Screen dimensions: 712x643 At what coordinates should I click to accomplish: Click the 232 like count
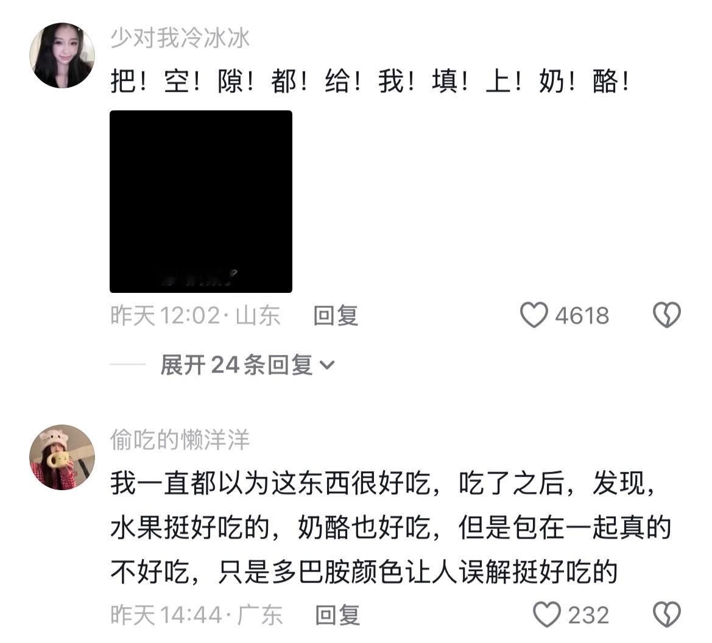[x=588, y=616]
